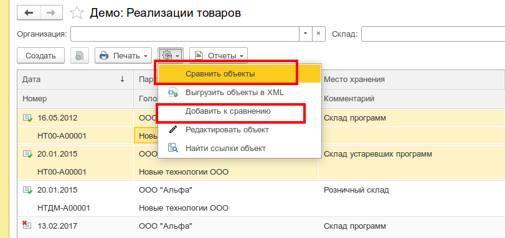
Task: Go forward using the right arrow button
Action: coord(52,13)
